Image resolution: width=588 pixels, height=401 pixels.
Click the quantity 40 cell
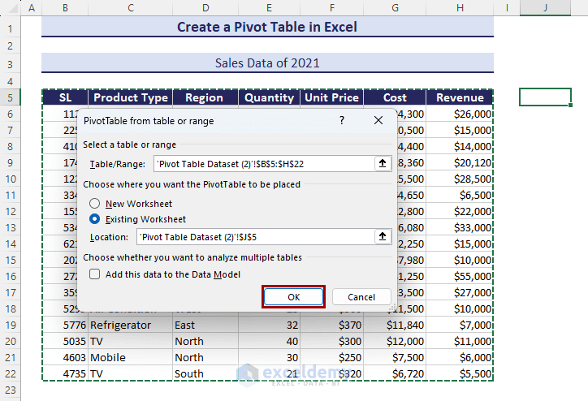click(x=270, y=341)
